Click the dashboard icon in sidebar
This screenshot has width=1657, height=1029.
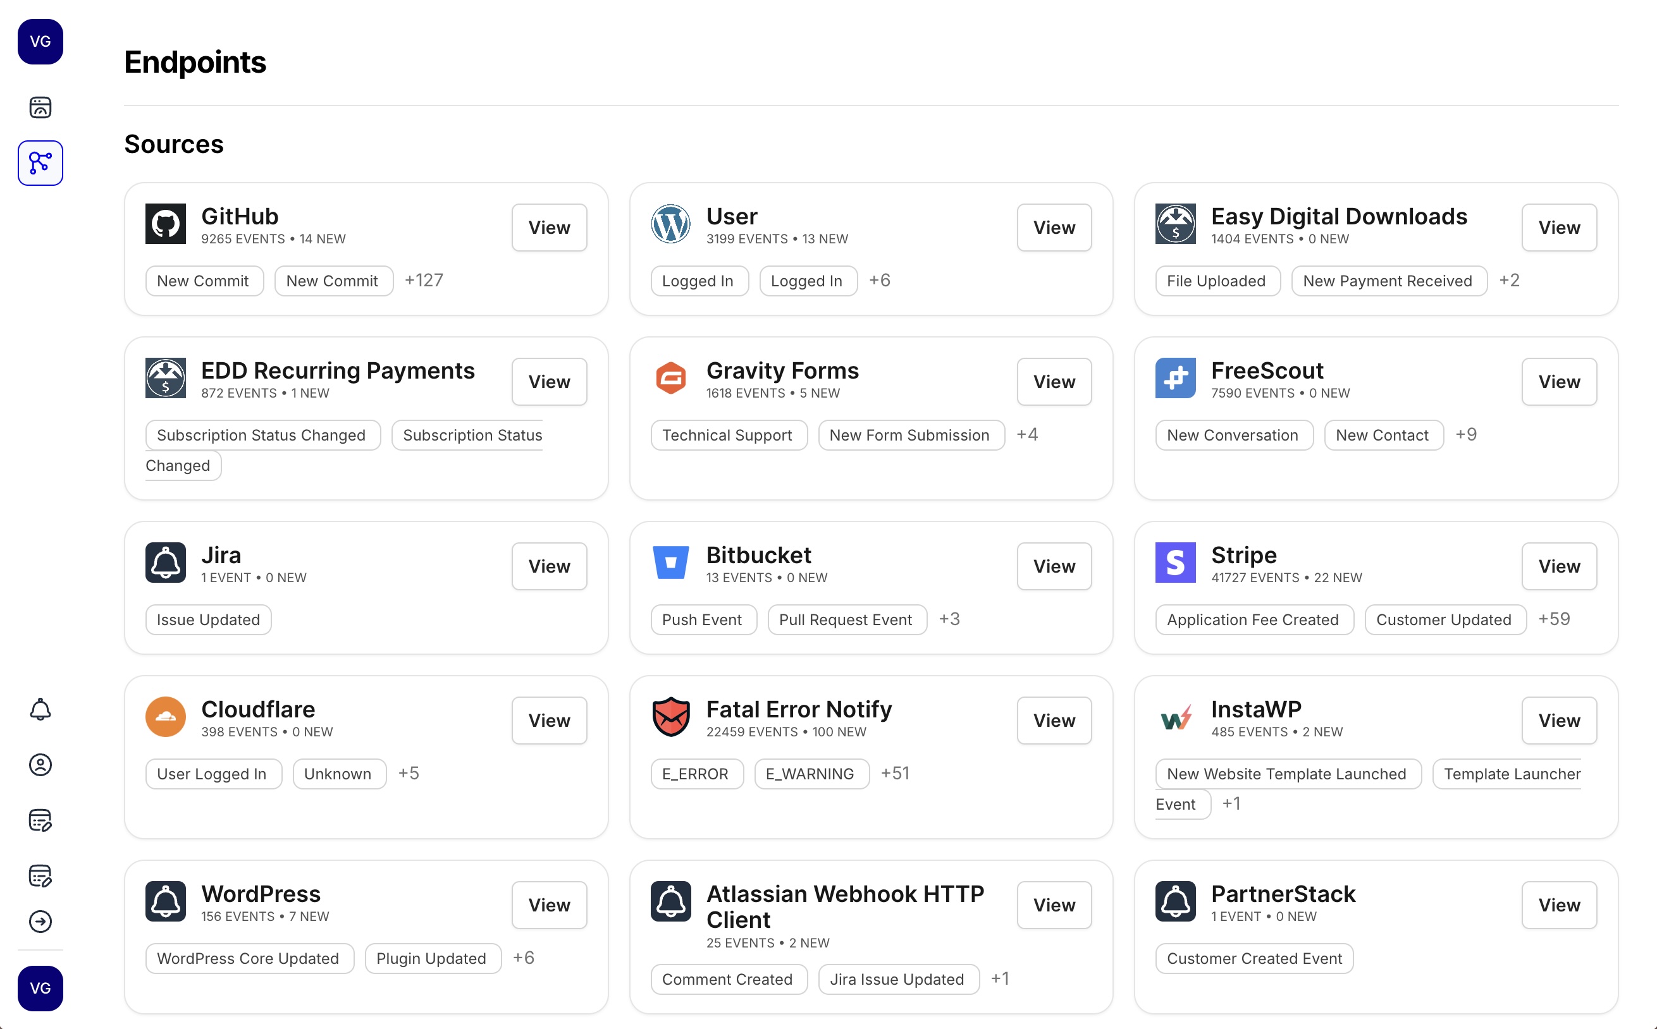pos(40,107)
